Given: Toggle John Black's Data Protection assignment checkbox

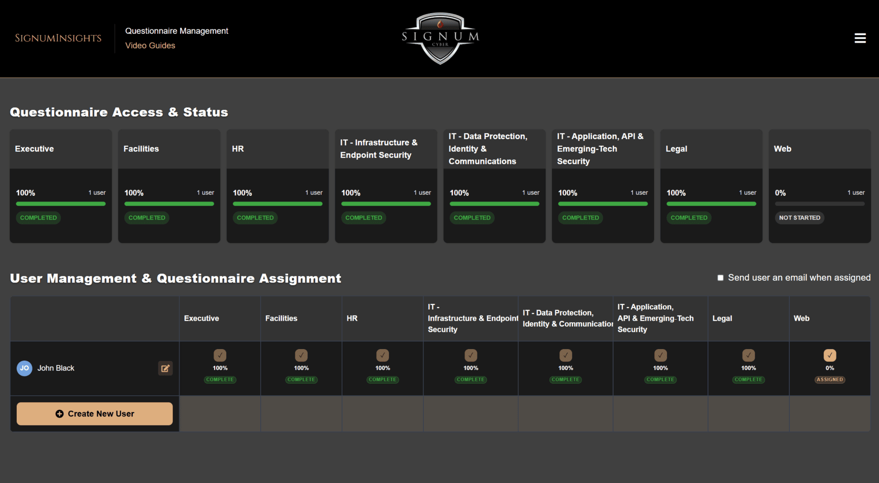Looking at the screenshot, I should point(566,355).
